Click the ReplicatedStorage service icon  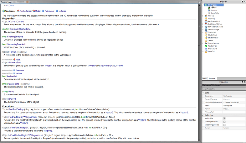click(206, 24)
